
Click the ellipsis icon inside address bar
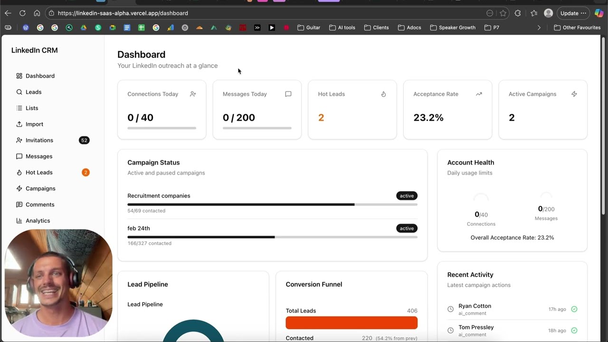tap(490, 13)
